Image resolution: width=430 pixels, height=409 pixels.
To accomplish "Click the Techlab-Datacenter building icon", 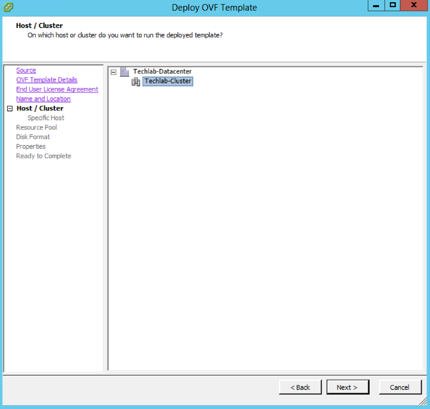I will click(125, 72).
